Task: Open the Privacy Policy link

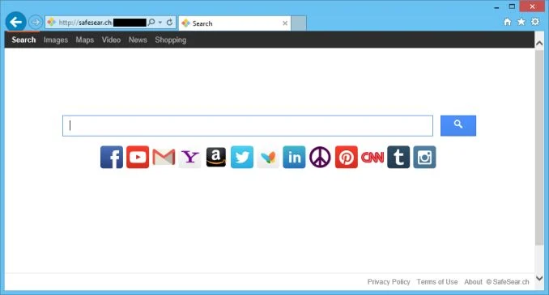Action: [x=389, y=282]
